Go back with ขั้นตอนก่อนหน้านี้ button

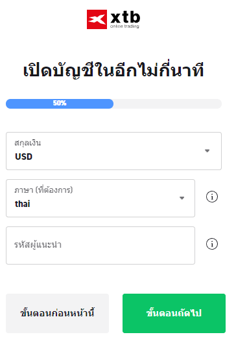(58, 313)
